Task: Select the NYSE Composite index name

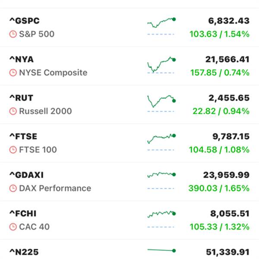Action: point(53,73)
